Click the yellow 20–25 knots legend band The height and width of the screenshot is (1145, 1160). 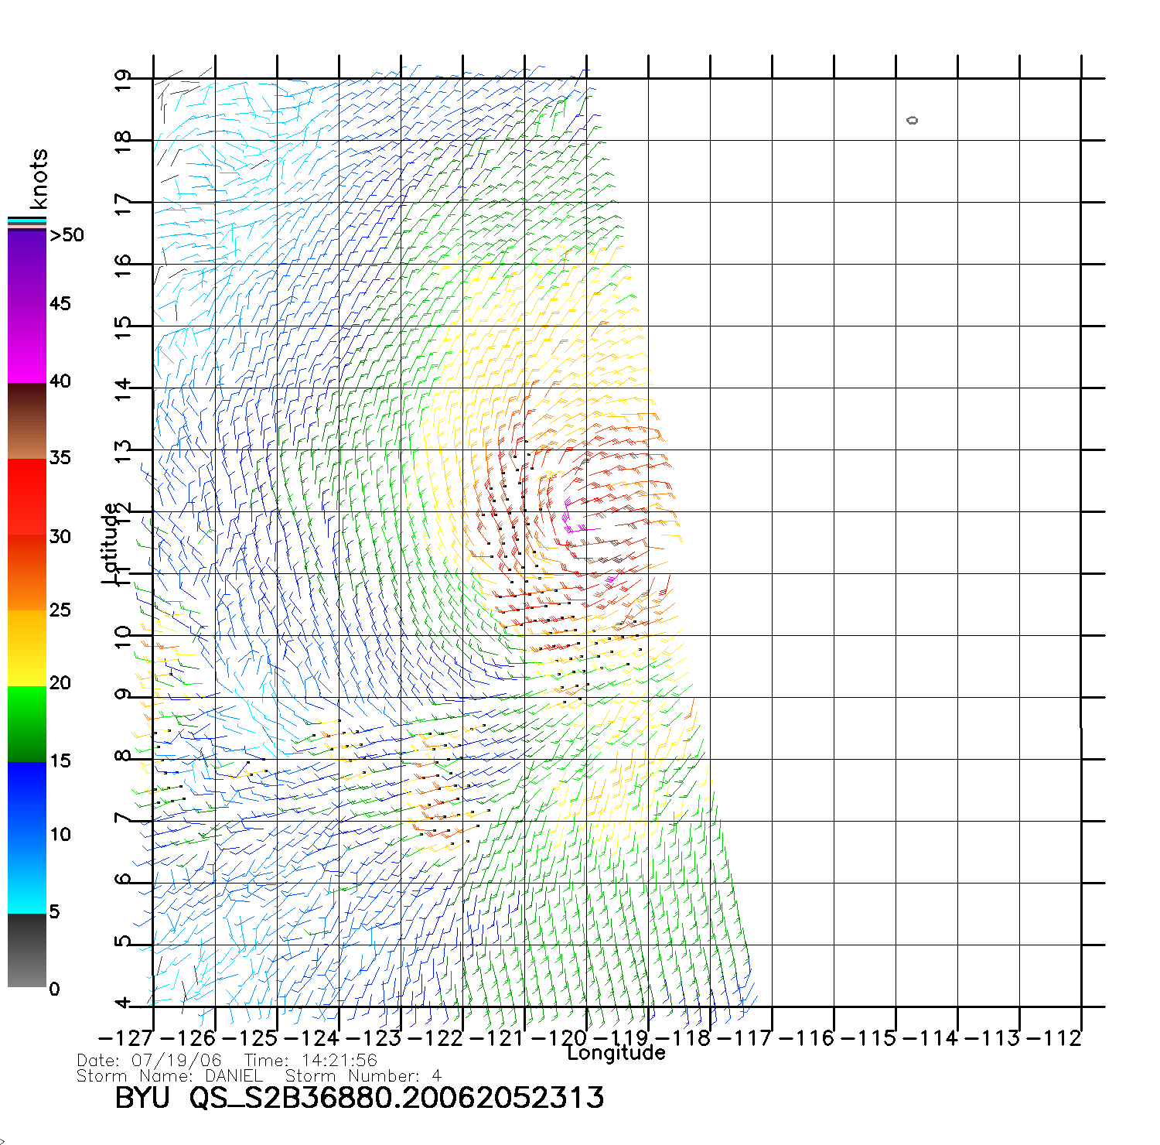[x=26, y=648]
